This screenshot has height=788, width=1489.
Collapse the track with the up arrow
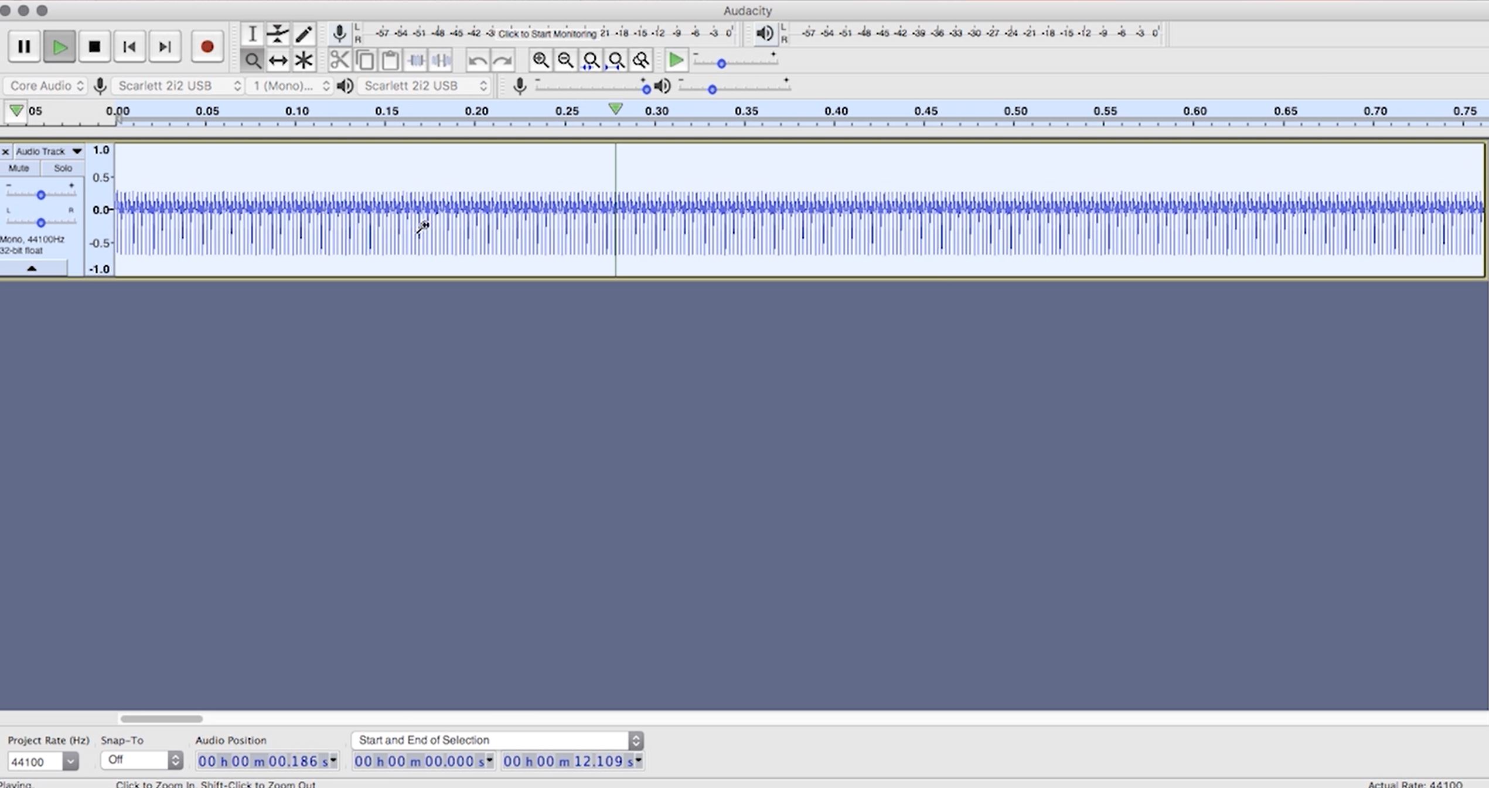click(x=32, y=268)
